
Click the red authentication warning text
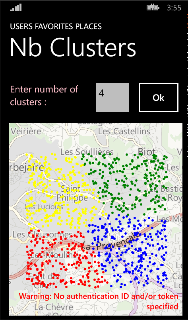(x=99, y=301)
